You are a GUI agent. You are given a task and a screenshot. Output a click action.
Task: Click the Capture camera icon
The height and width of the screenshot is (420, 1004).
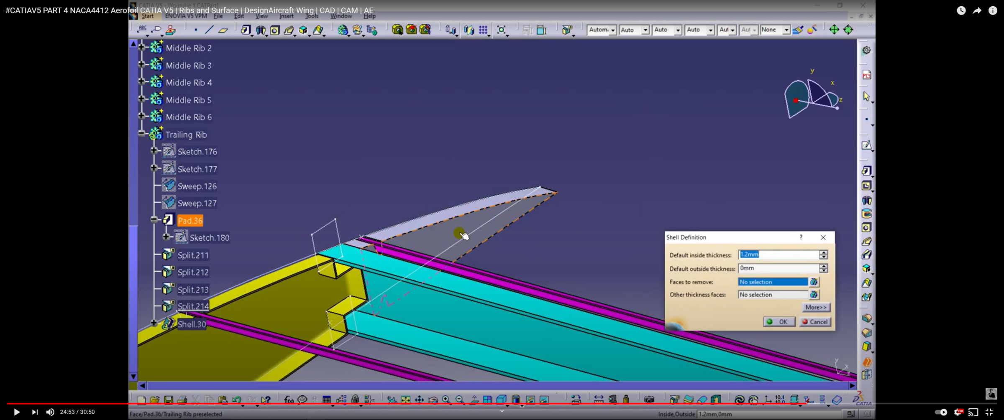point(649,400)
